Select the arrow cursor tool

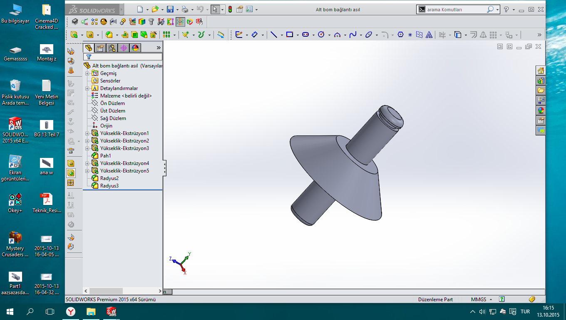215,9
